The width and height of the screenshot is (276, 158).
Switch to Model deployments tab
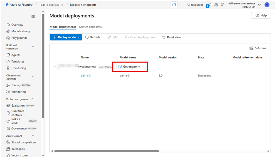(63, 27)
